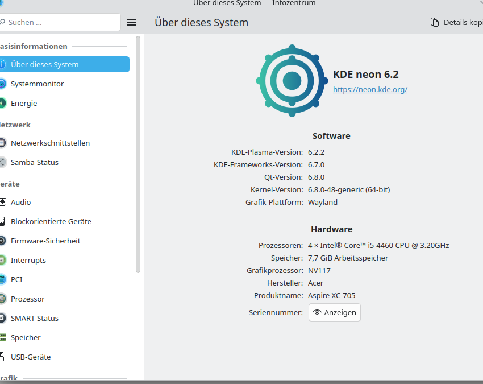
Task: Click the Energie icon
Action: (x=2, y=103)
